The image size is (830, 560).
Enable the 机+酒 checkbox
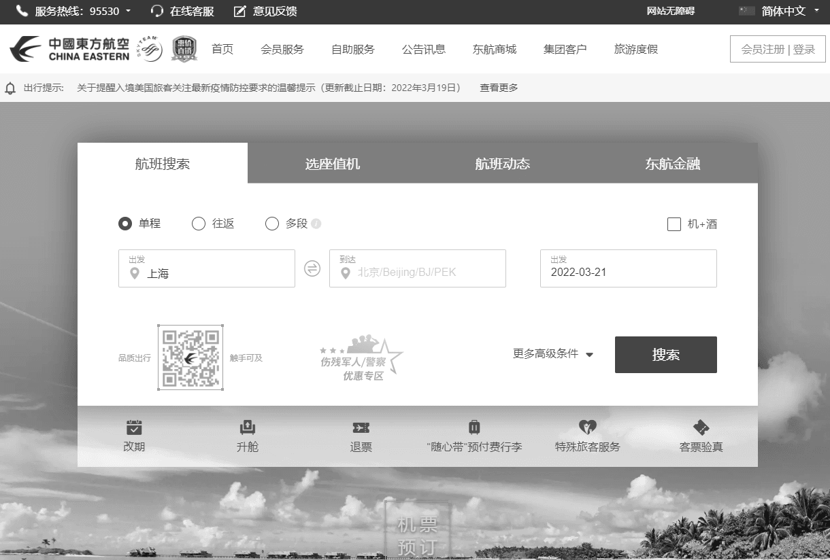674,224
